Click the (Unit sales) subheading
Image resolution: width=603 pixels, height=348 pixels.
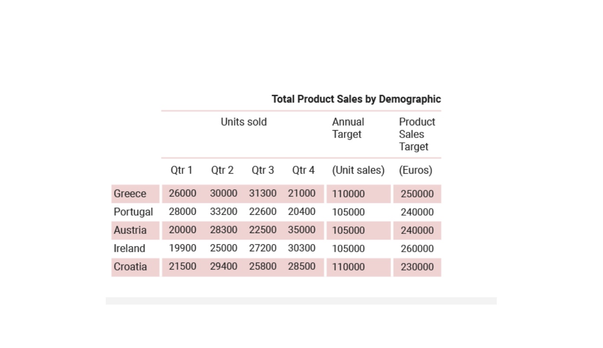pyautogui.click(x=358, y=170)
